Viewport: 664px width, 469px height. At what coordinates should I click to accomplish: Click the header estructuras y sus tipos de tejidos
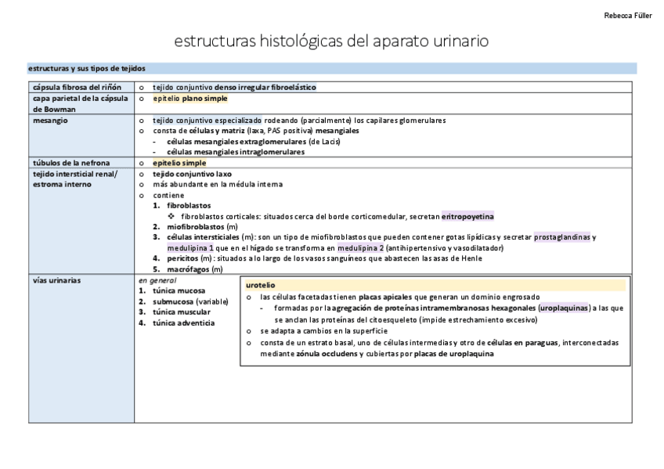point(86,67)
